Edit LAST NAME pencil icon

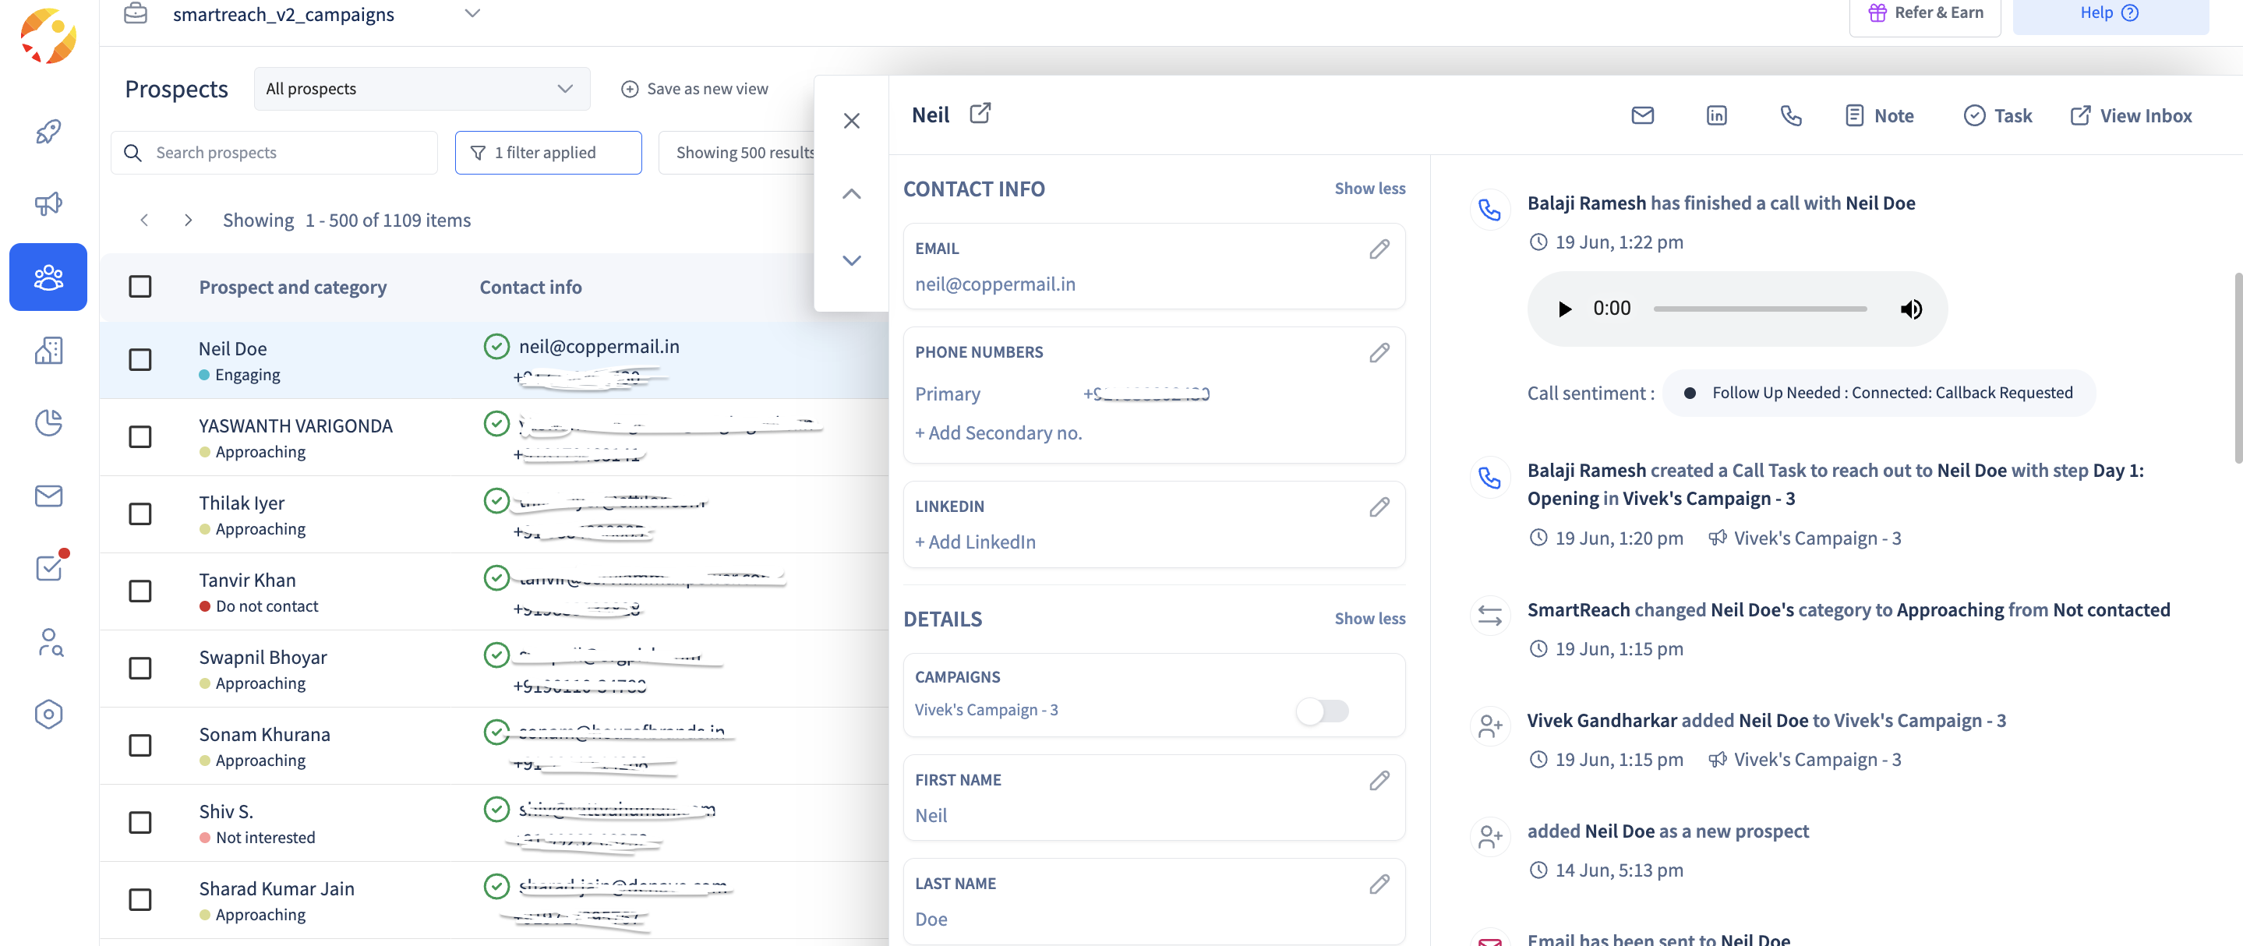[x=1379, y=884]
